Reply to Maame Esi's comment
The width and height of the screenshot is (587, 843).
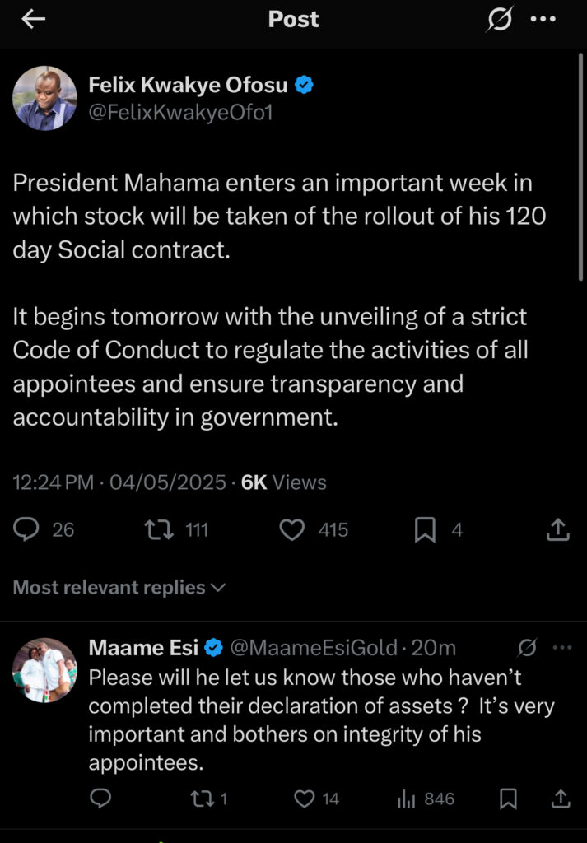pos(100,798)
